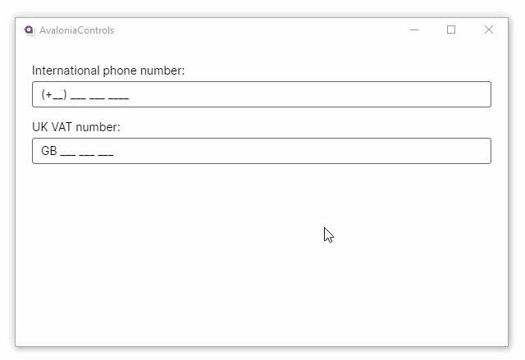Click the "UK VAT number:" label
The image size is (525, 360).
tap(76, 127)
